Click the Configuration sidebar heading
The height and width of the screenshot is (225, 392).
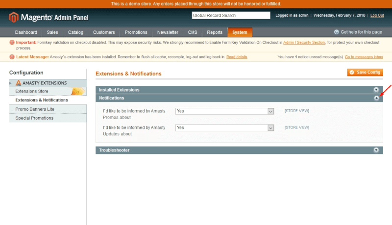pos(26,73)
